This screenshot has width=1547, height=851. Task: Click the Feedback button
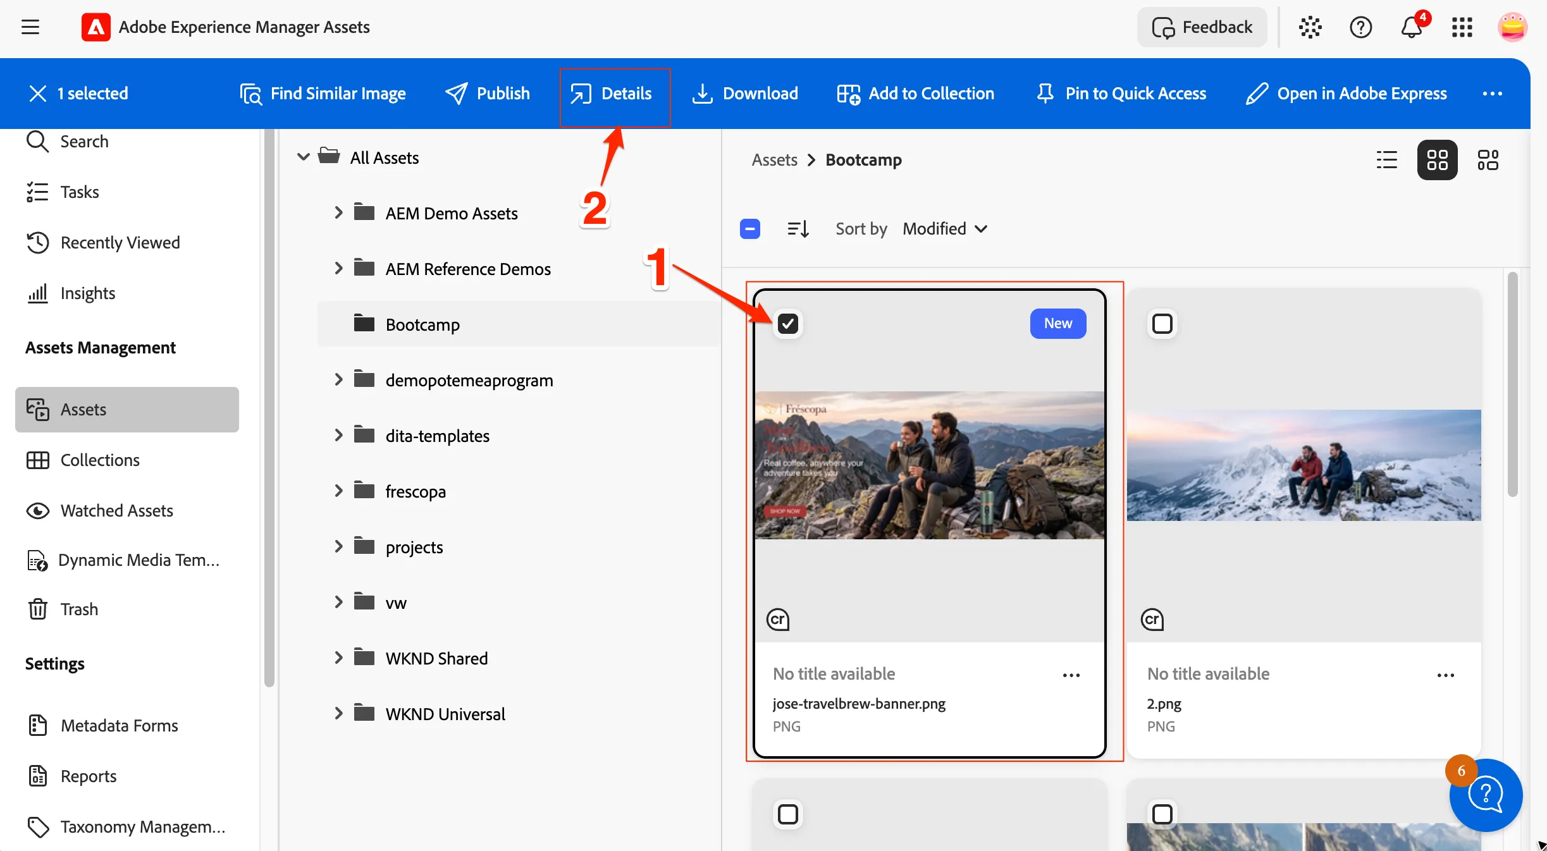(1202, 27)
